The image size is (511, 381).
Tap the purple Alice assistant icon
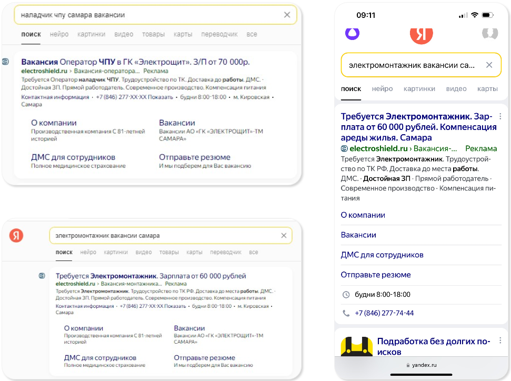pyautogui.click(x=352, y=34)
